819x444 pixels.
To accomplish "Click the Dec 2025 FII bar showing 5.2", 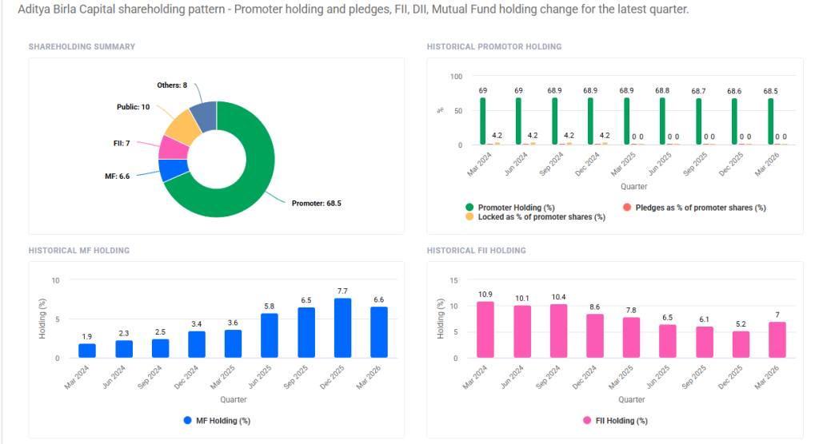I will (x=741, y=345).
